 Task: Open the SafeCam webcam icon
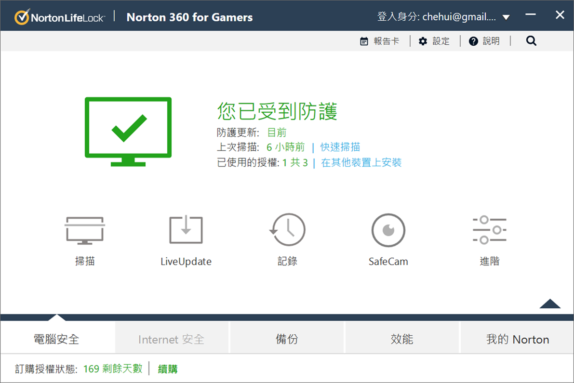[388, 231]
